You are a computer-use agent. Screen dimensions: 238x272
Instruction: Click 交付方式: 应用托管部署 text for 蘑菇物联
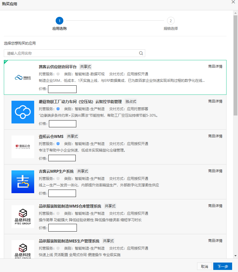pyautogui.click(x=129, y=109)
